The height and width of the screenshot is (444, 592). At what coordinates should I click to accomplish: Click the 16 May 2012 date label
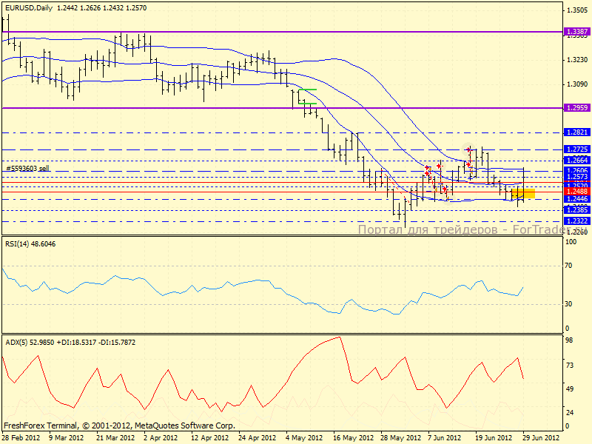tap(352, 438)
